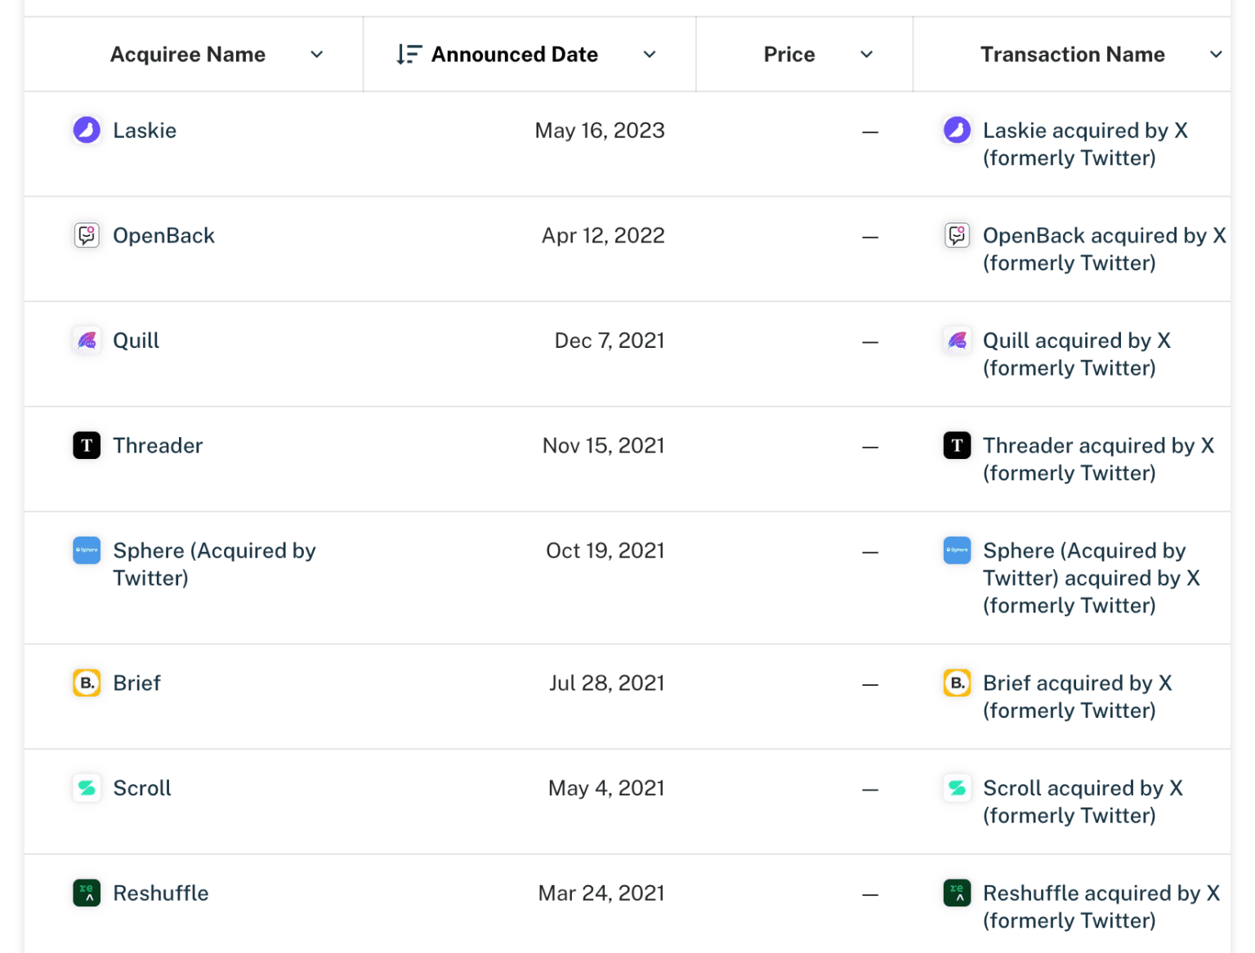Click the Acquiree Name column header
Image resolution: width=1255 pixels, height=953 pixels.
[x=188, y=55]
